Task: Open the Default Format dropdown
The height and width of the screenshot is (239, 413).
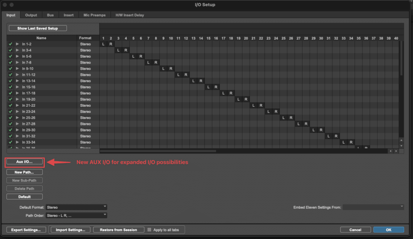Action: point(77,207)
